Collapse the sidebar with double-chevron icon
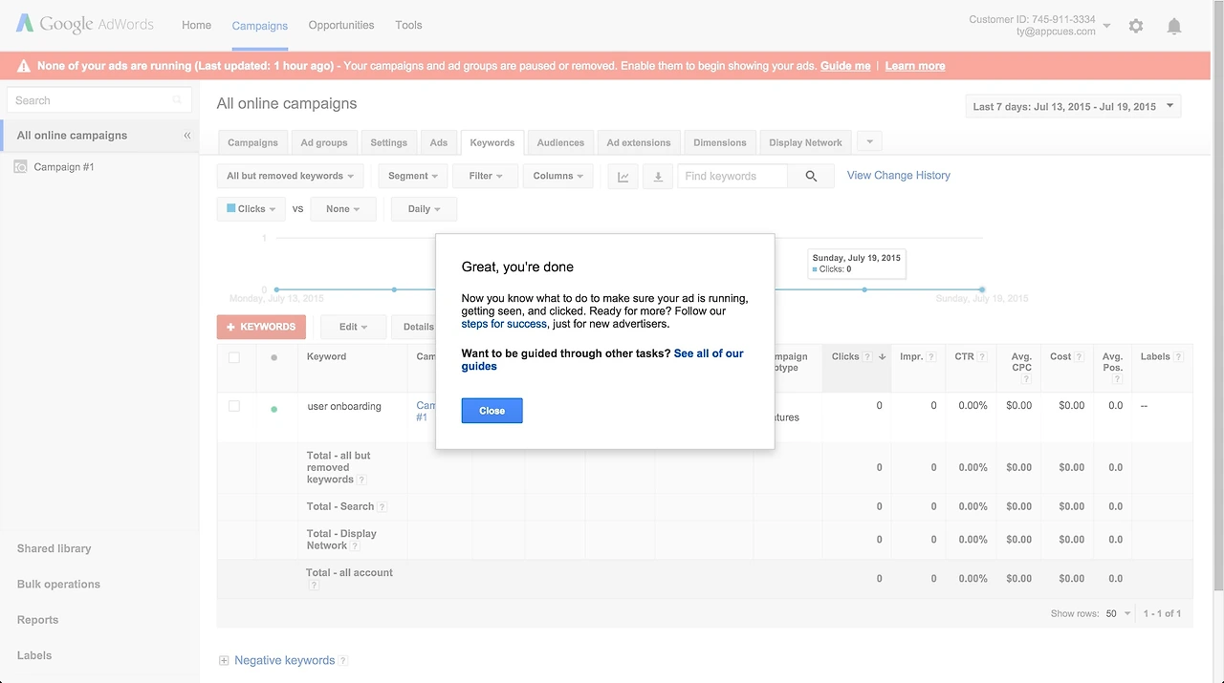 187,136
